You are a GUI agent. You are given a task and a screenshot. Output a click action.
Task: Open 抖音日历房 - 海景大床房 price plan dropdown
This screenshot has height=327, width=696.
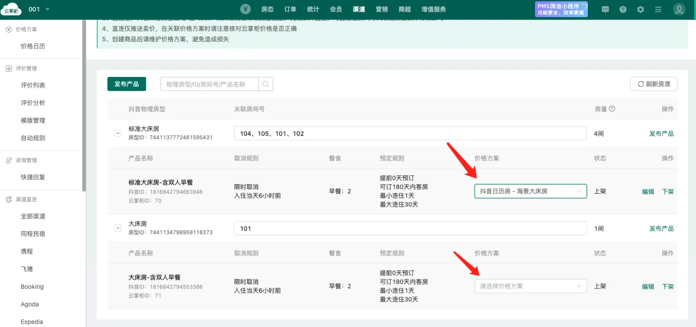(x=530, y=191)
